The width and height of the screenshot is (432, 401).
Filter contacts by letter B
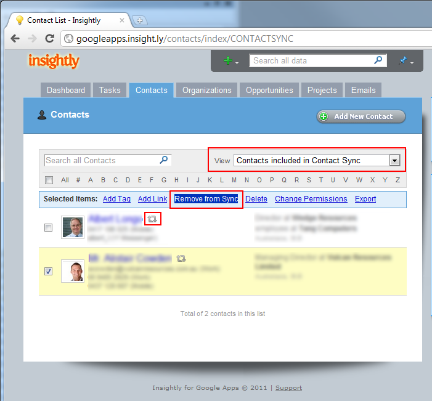[103, 180]
